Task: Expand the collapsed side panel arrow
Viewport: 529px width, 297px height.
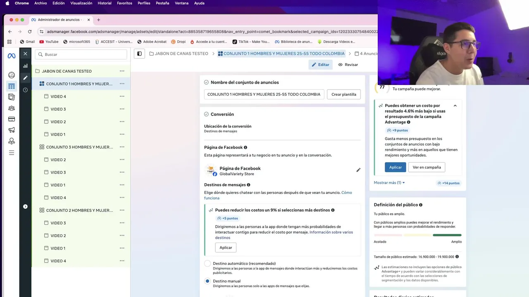Action: [25, 206]
